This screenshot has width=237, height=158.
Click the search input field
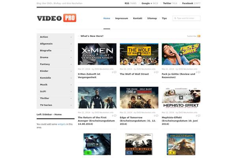coord(186,18)
